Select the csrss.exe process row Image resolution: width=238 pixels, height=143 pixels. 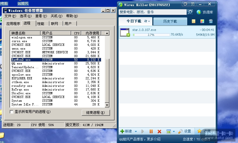(55, 41)
